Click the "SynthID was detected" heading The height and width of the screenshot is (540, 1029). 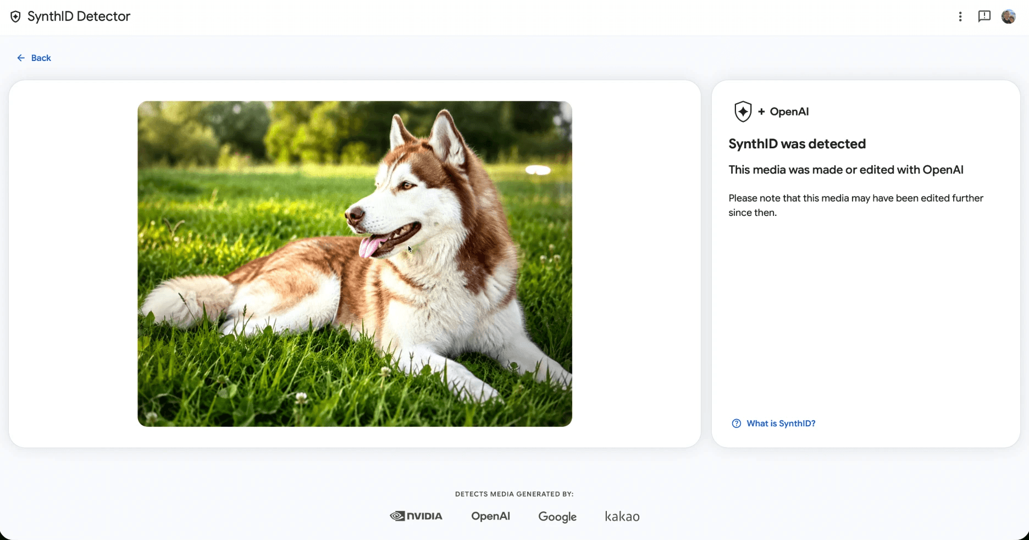(797, 144)
